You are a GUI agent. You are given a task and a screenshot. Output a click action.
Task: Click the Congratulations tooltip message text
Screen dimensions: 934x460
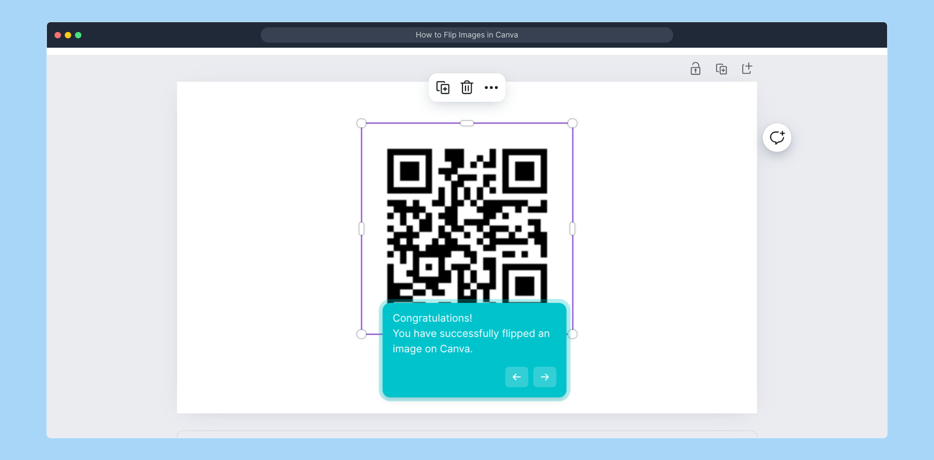pos(471,333)
